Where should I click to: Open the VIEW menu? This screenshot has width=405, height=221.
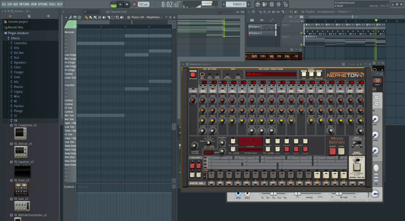click(34, 4)
